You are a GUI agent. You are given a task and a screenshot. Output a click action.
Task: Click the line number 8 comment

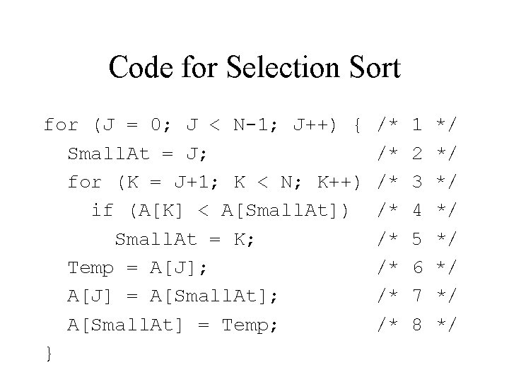417,324
